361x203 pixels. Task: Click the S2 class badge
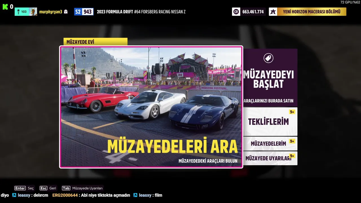78,12
